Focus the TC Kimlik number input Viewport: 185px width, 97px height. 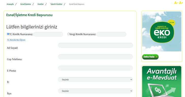[x=48, y=34]
